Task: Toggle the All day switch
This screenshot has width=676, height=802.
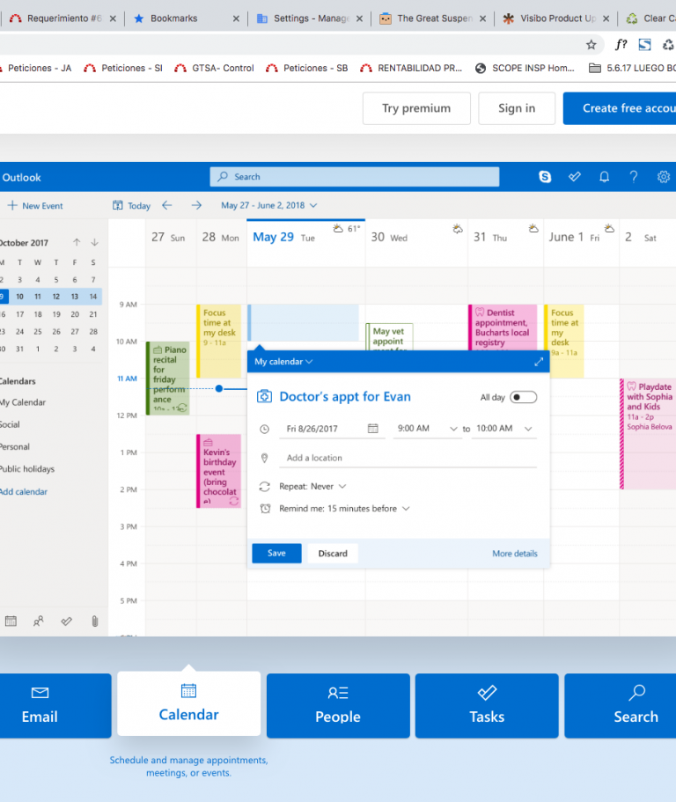Action: coord(523,398)
